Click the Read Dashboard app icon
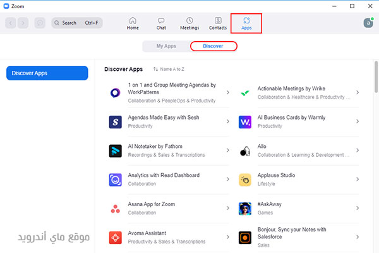Screen dimensions: 379x253 [x=116, y=180]
